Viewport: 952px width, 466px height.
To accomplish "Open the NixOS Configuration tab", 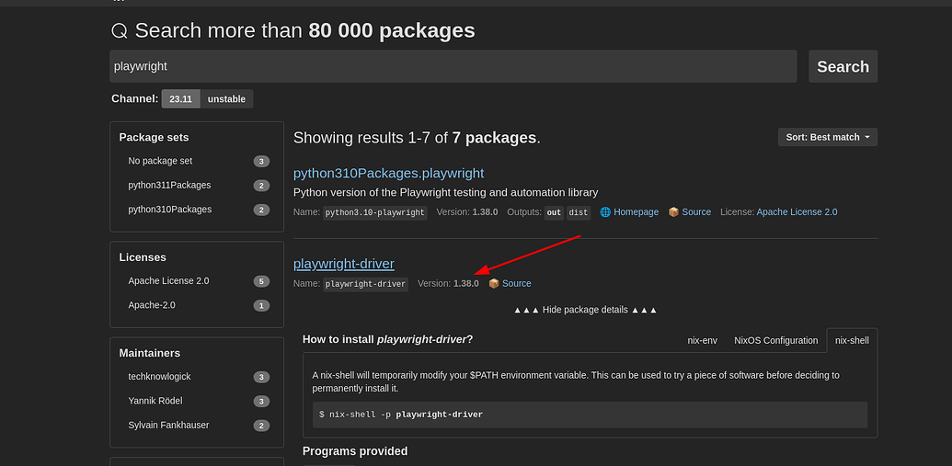I will pyautogui.click(x=776, y=340).
